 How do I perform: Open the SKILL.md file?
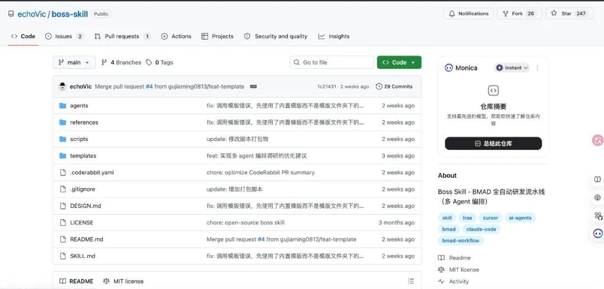point(83,256)
